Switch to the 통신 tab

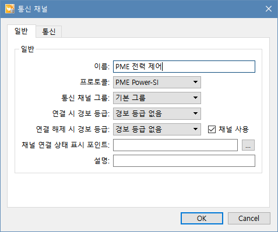(49, 31)
